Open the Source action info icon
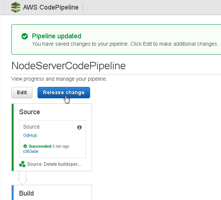The height and width of the screenshot is (200, 221). (79, 127)
